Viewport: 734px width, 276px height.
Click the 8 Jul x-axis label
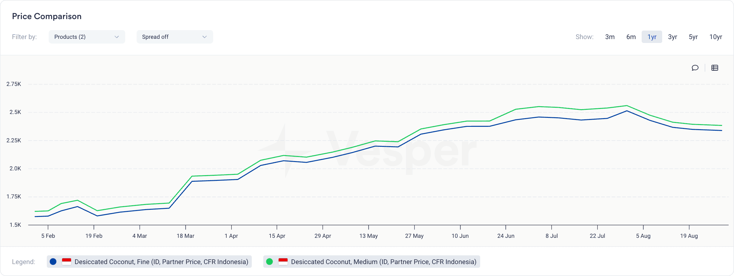(x=552, y=236)
